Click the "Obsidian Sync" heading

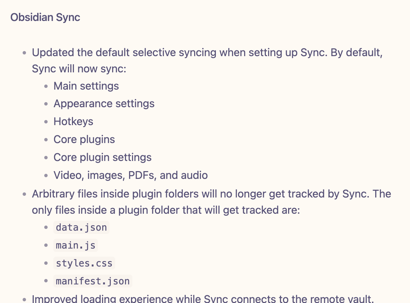[x=45, y=17]
